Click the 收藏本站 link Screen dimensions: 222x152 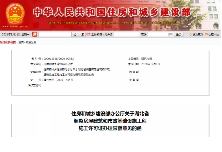point(214,34)
